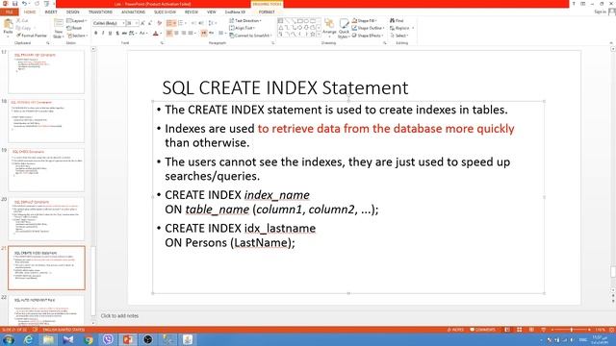Select the Format Painter tool
Viewport: 616px width, 346px height.
click(x=32, y=36)
